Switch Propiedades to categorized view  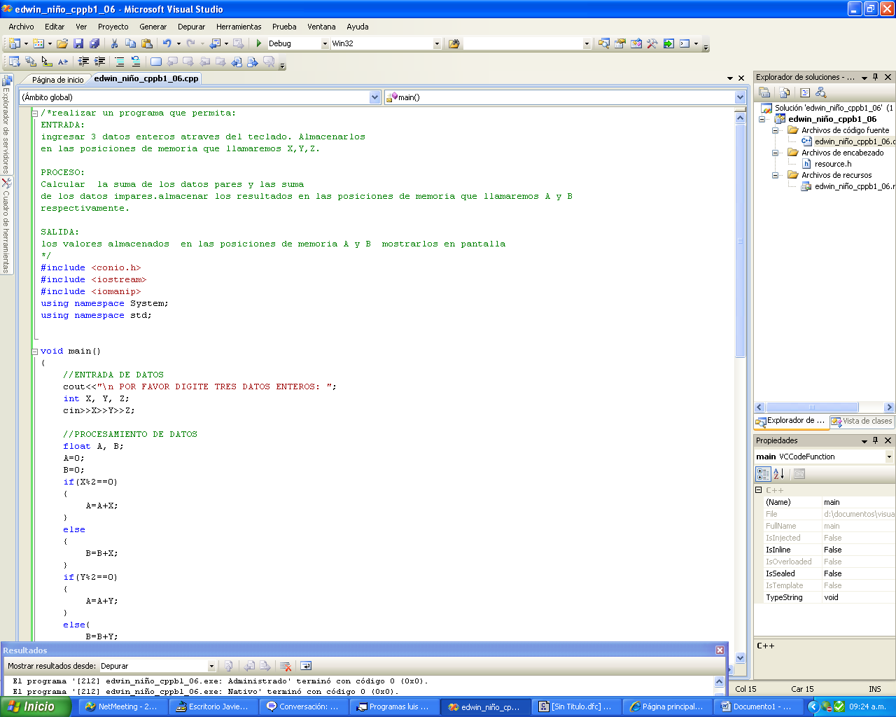pos(764,474)
